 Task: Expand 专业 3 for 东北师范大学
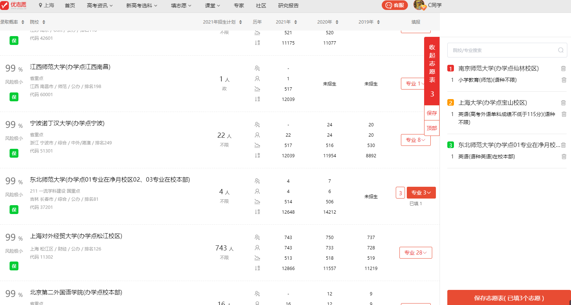point(421,193)
